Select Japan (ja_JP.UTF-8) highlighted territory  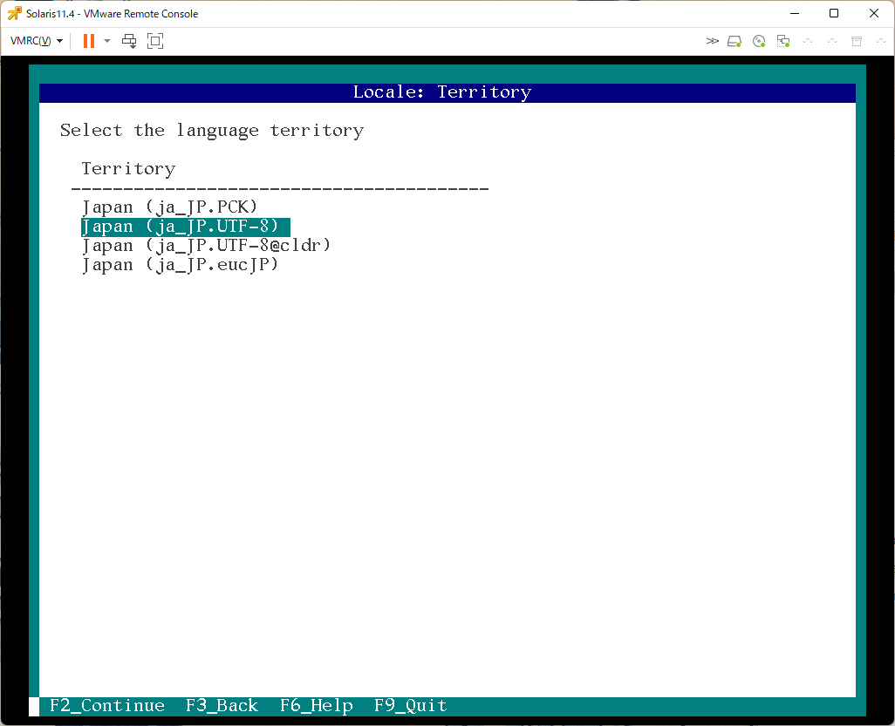(x=186, y=227)
